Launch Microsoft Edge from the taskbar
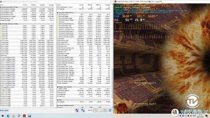The width and height of the screenshot is (210, 118). [8, 116]
